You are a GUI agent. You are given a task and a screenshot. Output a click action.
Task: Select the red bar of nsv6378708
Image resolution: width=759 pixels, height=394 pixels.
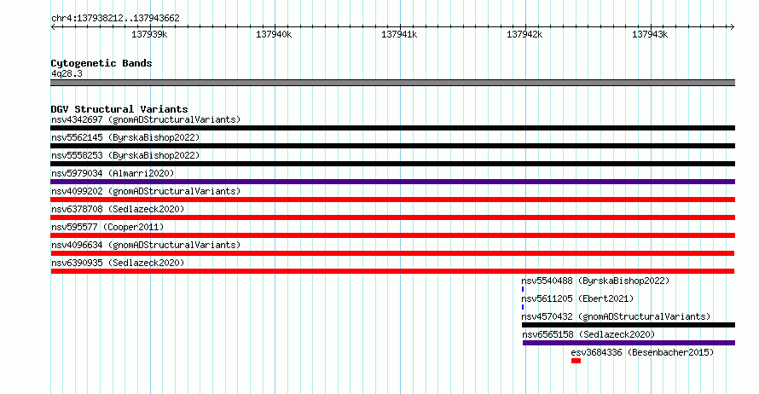click(392, 217)
